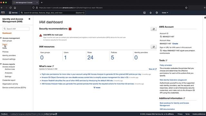Screen dimensions: 206x116
Task: Open Users in the sidebar
Action: [x=5, y=44]
